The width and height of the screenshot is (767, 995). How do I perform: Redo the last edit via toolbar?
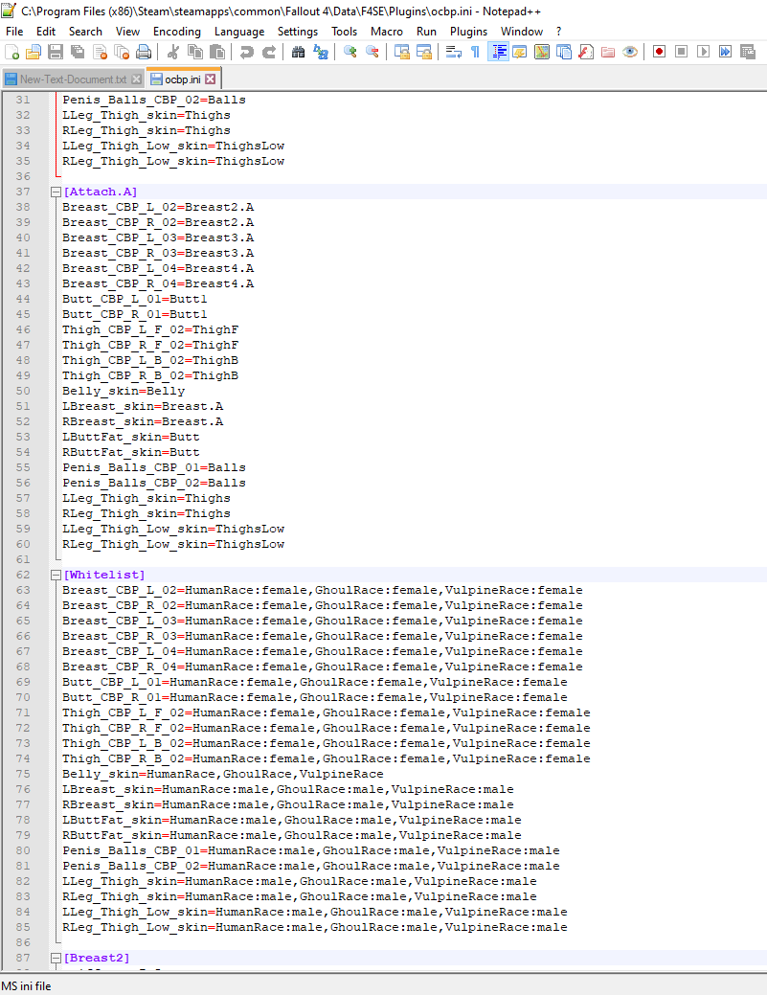[x=268, y=52]
